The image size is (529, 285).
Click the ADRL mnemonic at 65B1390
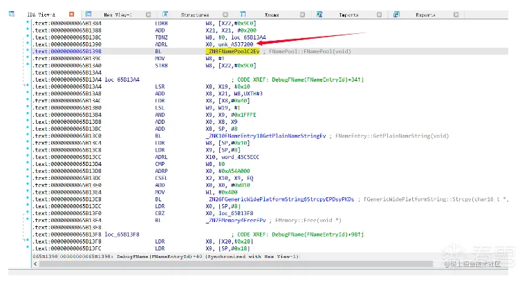pyautogui.click(x=161, y=44)
